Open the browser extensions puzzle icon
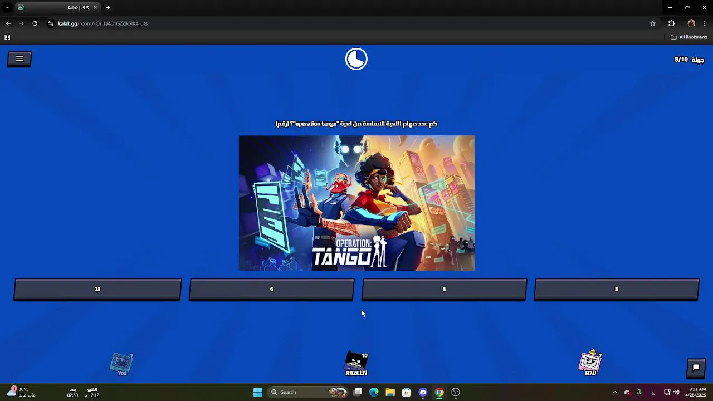The image size is (713, 401). click(671, 23)
